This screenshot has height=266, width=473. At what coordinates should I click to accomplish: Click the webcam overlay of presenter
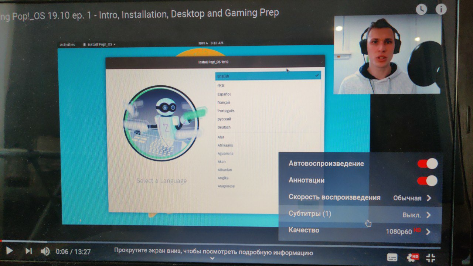click(388, 54)
